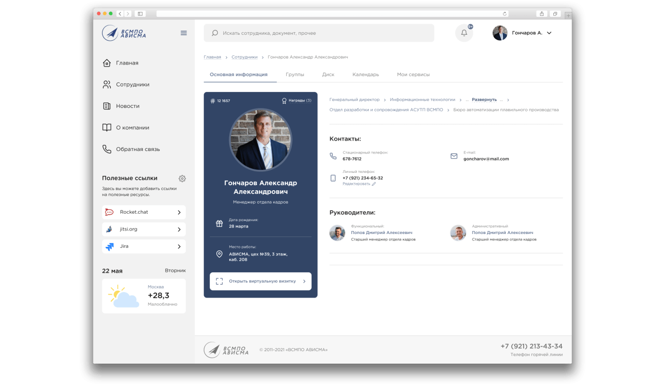Click the Сотрудники breadcrumb link

pos(245,57)
